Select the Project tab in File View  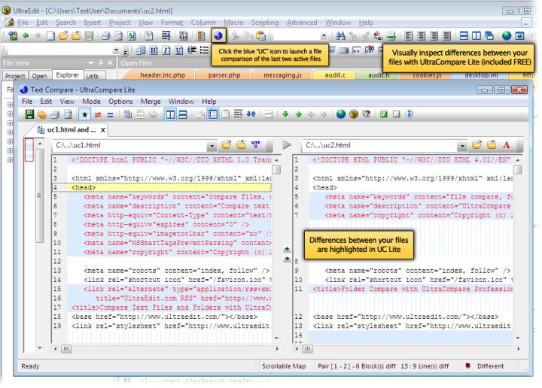pos(15,76)
